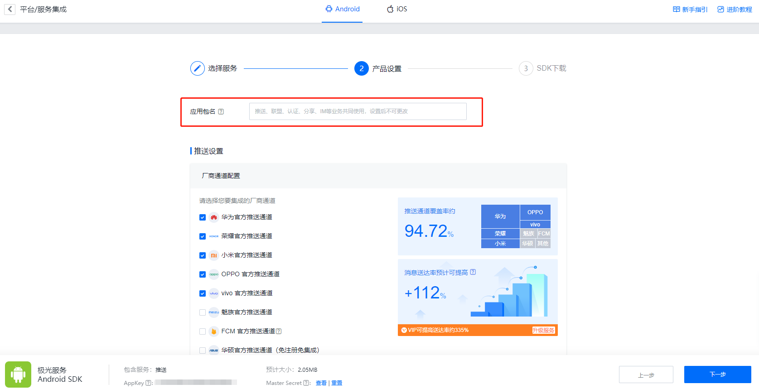Image resolution: width=759 pixels, height=389 pixels.
Task: Focus the 应用包名 input field
Action: point(358,111)
